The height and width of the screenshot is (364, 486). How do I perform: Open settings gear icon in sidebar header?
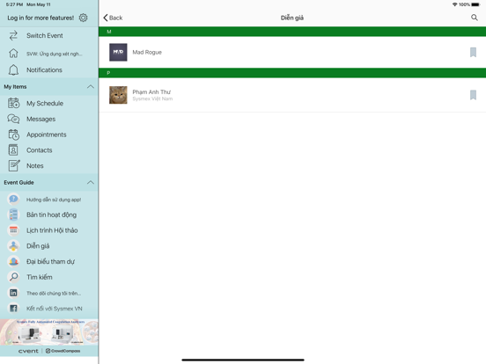(83, 18)
